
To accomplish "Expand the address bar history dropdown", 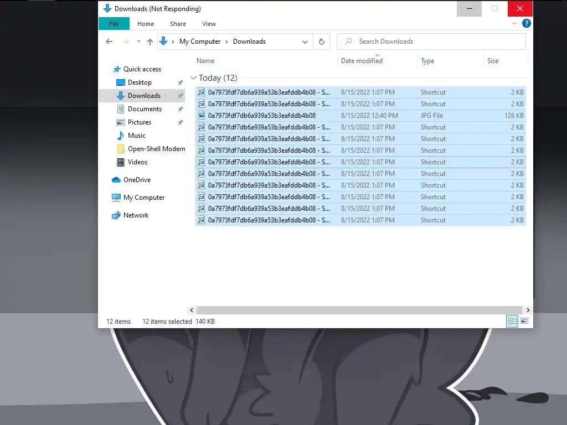I will (305, 42).
